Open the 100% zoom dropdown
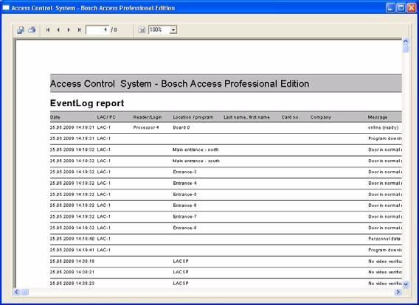The height and width of the screenshot is (305, 419). [x=173, y=30]
